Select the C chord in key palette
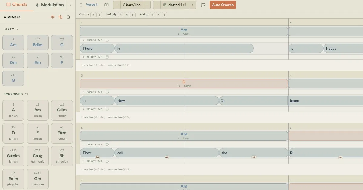363x190 pixels. [x=62, y=43]
